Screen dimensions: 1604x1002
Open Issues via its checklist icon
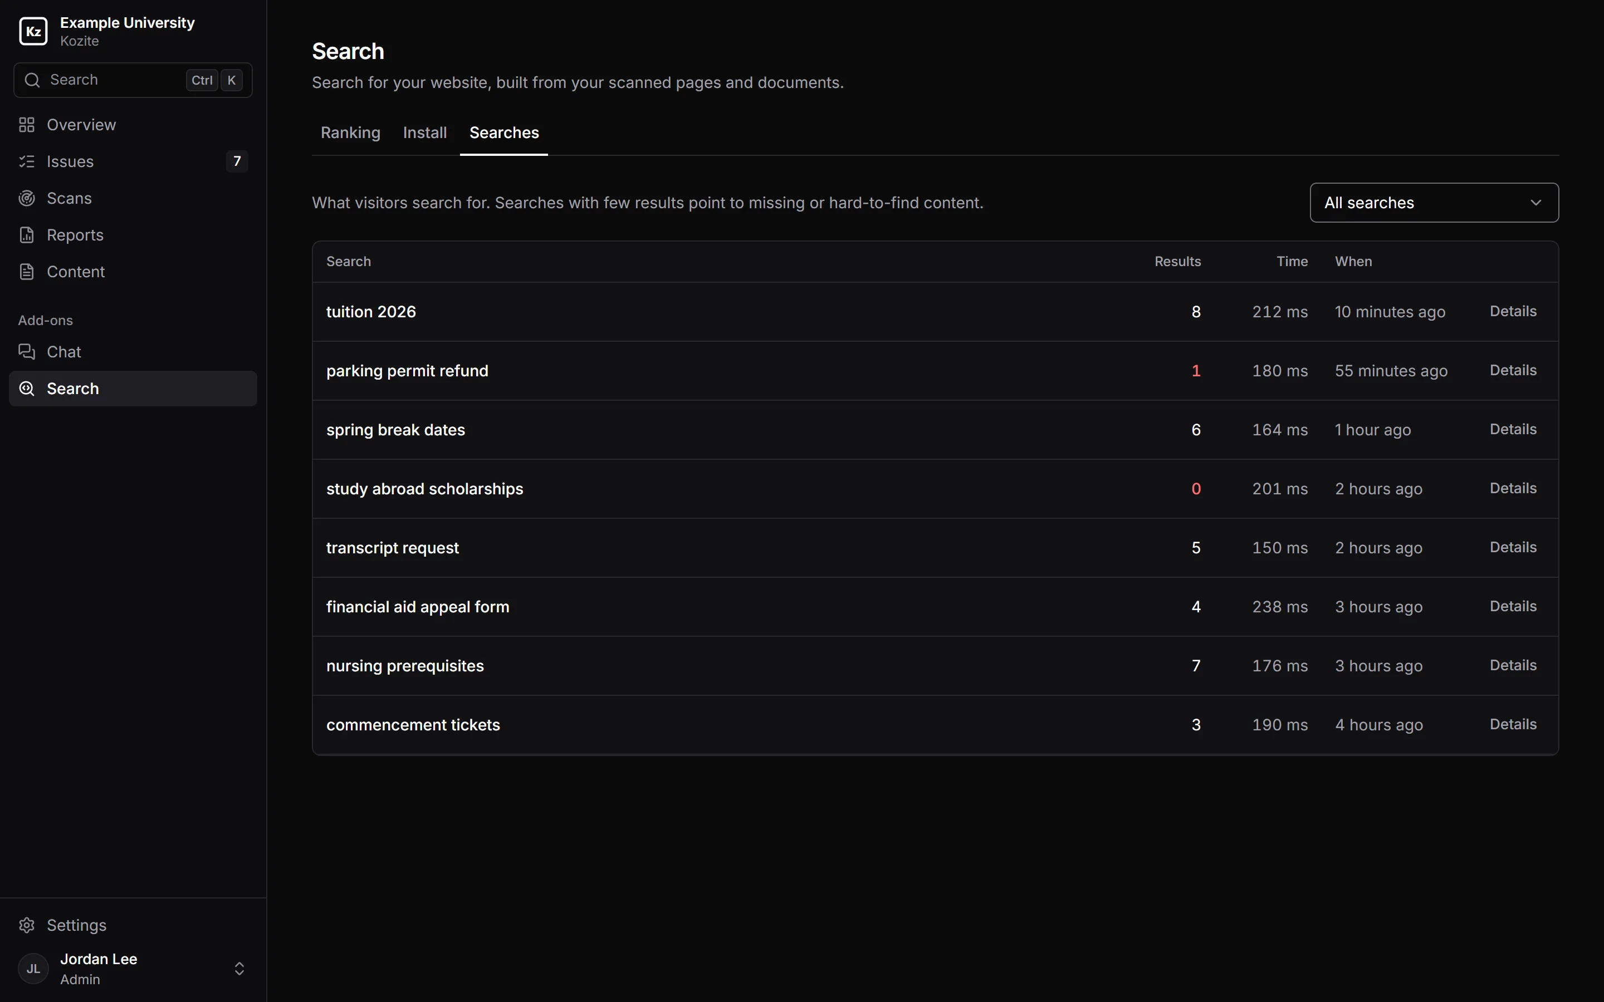[27, 161]
